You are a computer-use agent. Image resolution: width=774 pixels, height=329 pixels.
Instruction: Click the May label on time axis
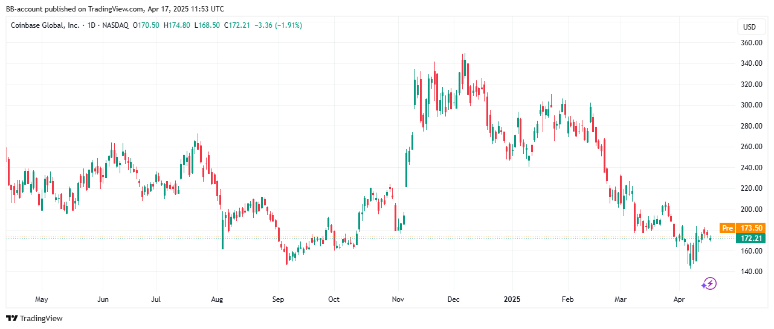41,299
